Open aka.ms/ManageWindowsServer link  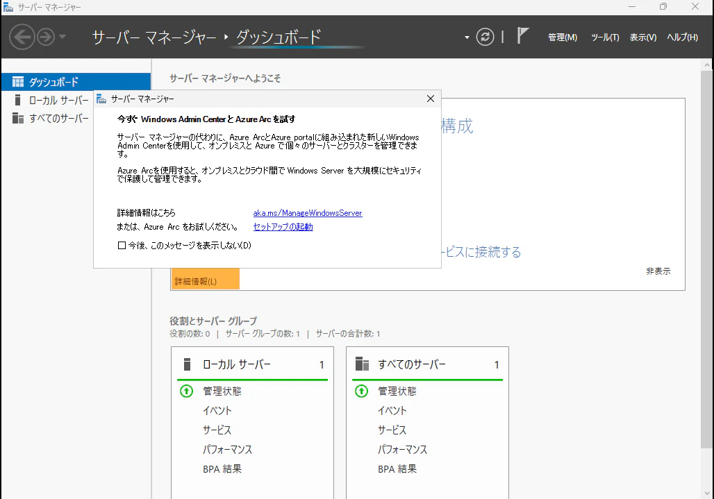(308, 213)
